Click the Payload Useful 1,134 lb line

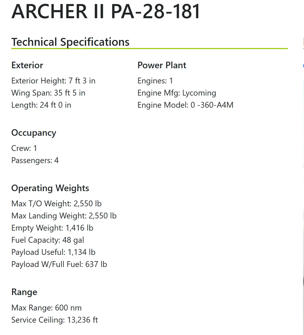click(x=53, y=252)
